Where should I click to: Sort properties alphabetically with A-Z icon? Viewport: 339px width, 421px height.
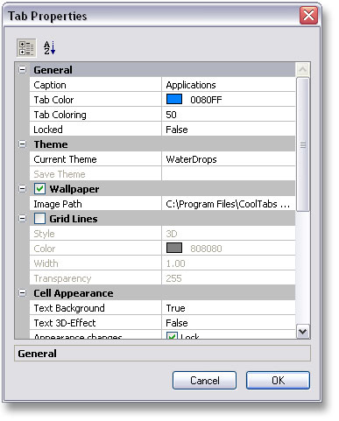point(49,48)
